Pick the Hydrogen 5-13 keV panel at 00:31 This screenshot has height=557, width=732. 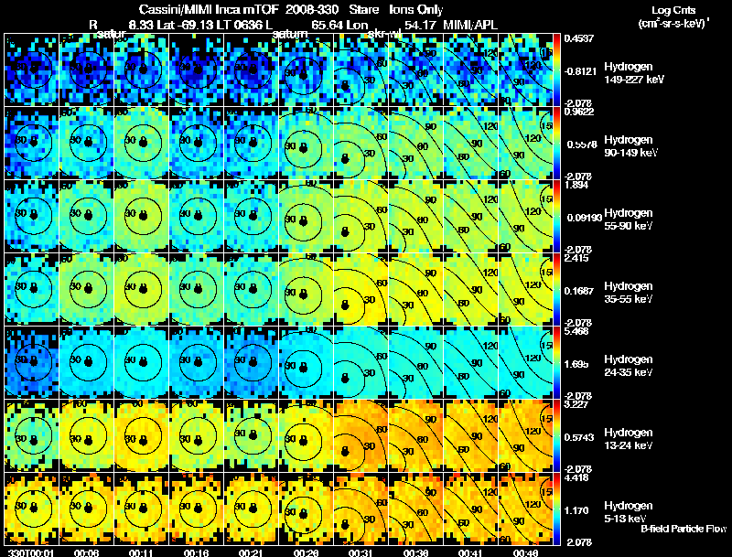coord(361,509)
